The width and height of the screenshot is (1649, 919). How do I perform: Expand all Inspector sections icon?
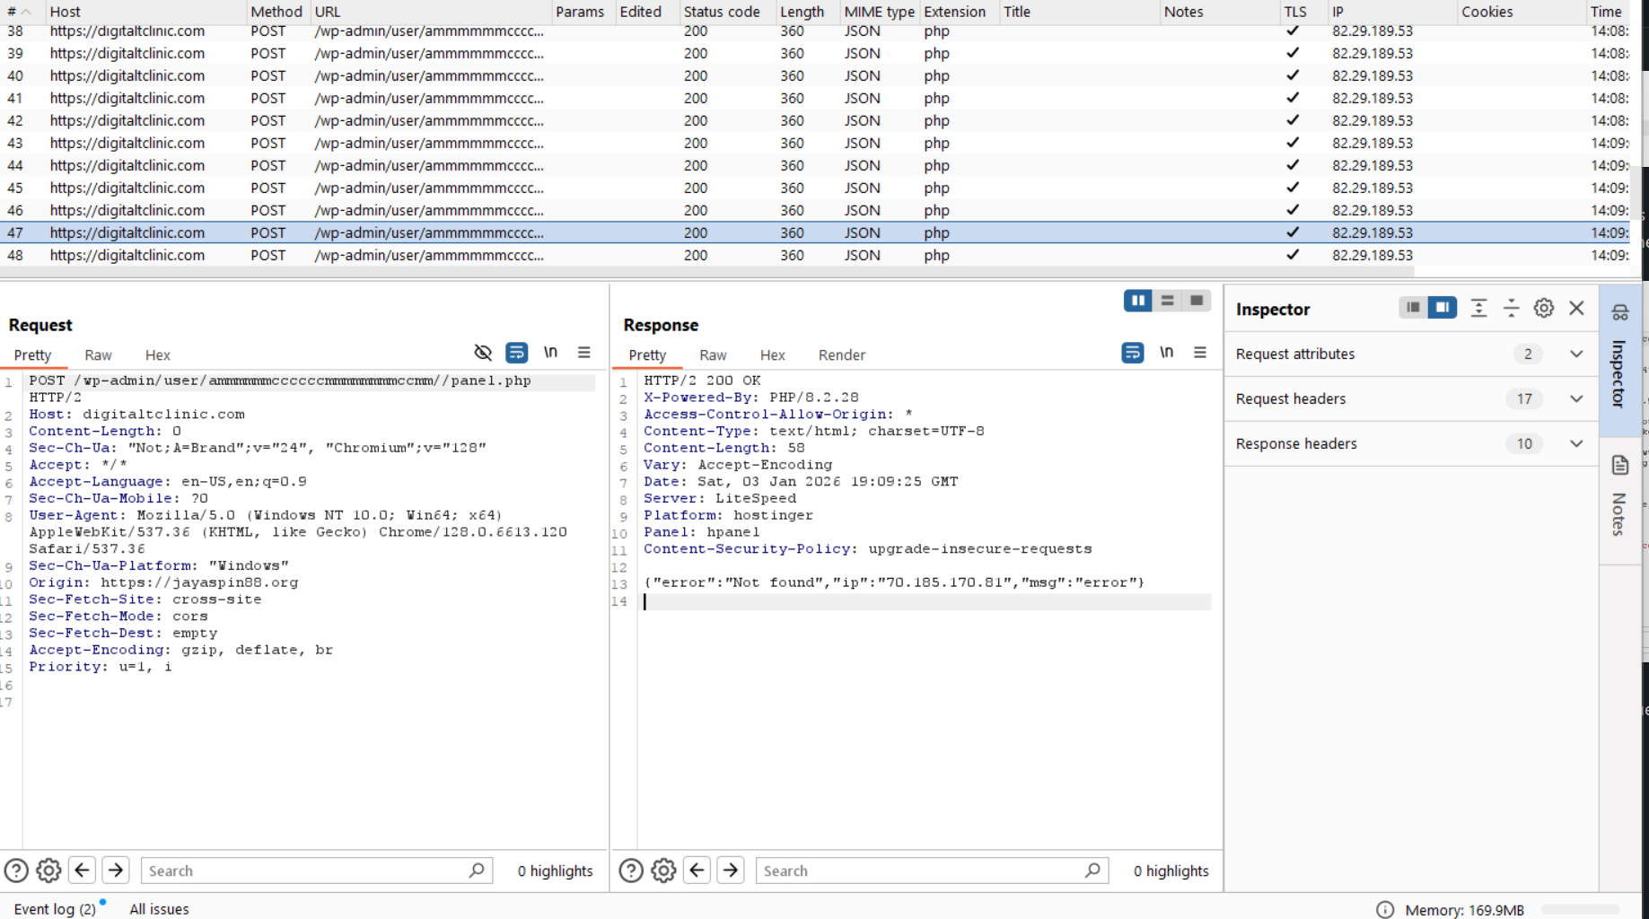pos(1478,309)
